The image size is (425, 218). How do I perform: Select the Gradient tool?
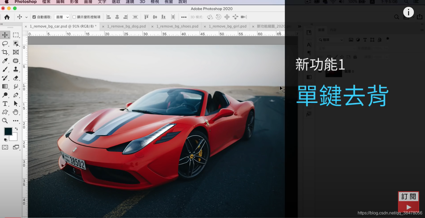tap(5, 87)
